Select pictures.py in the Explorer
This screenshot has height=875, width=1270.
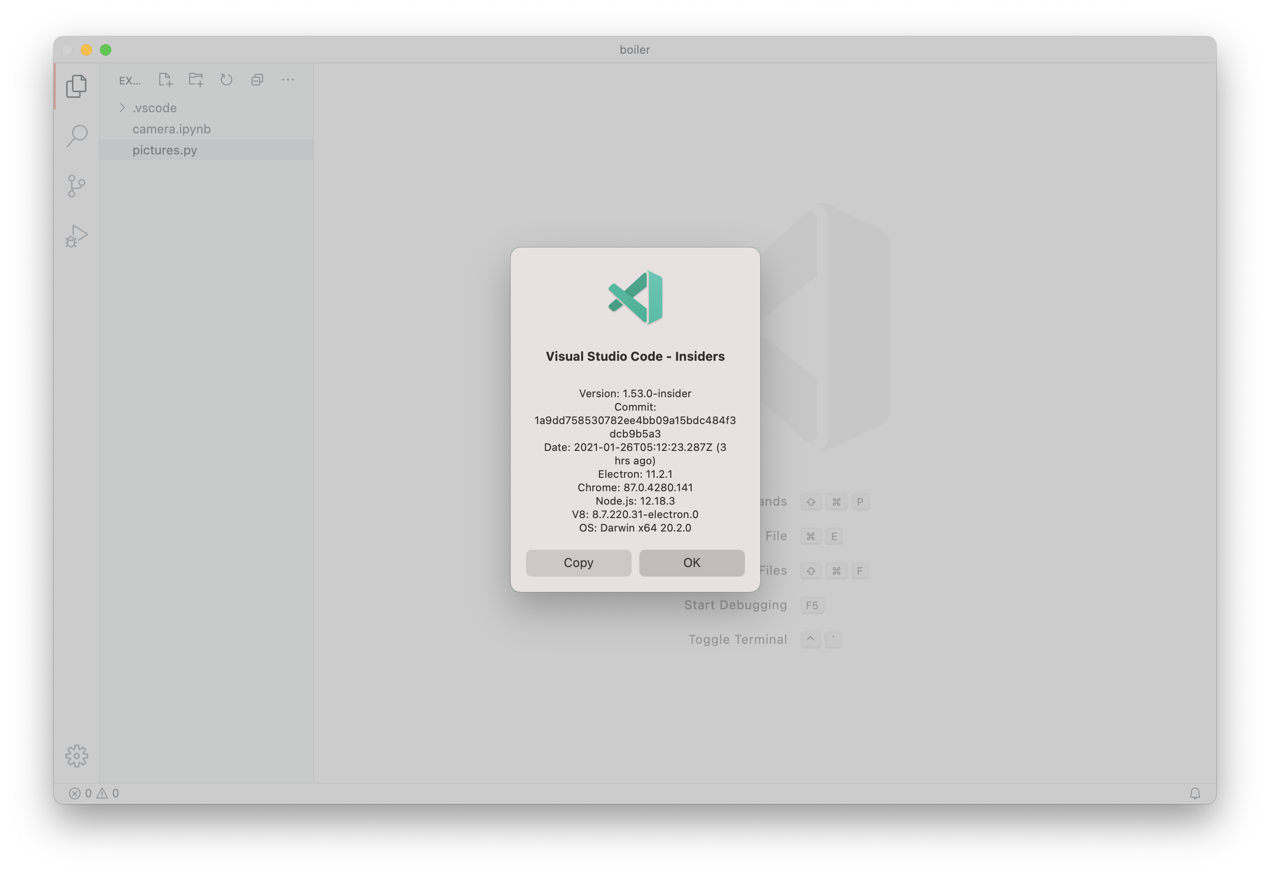[165, 150]
